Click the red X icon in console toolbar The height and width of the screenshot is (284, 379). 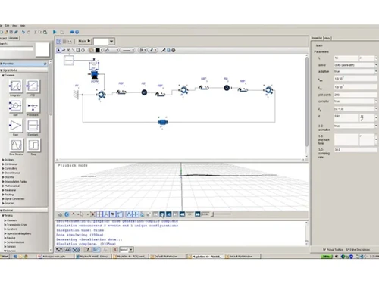pyautogui.click(x=115, y=250)
